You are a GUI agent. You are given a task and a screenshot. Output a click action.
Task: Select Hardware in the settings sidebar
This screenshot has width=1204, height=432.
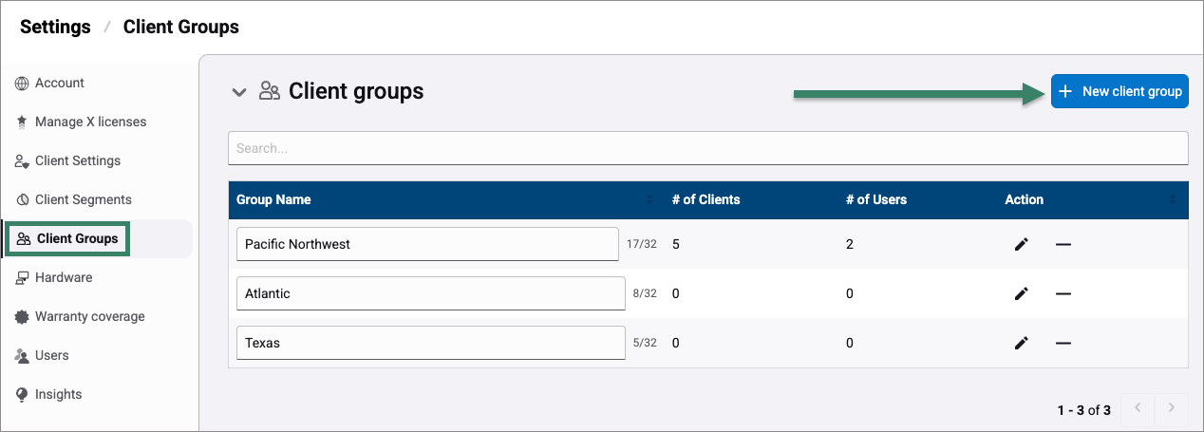[64, 278]
